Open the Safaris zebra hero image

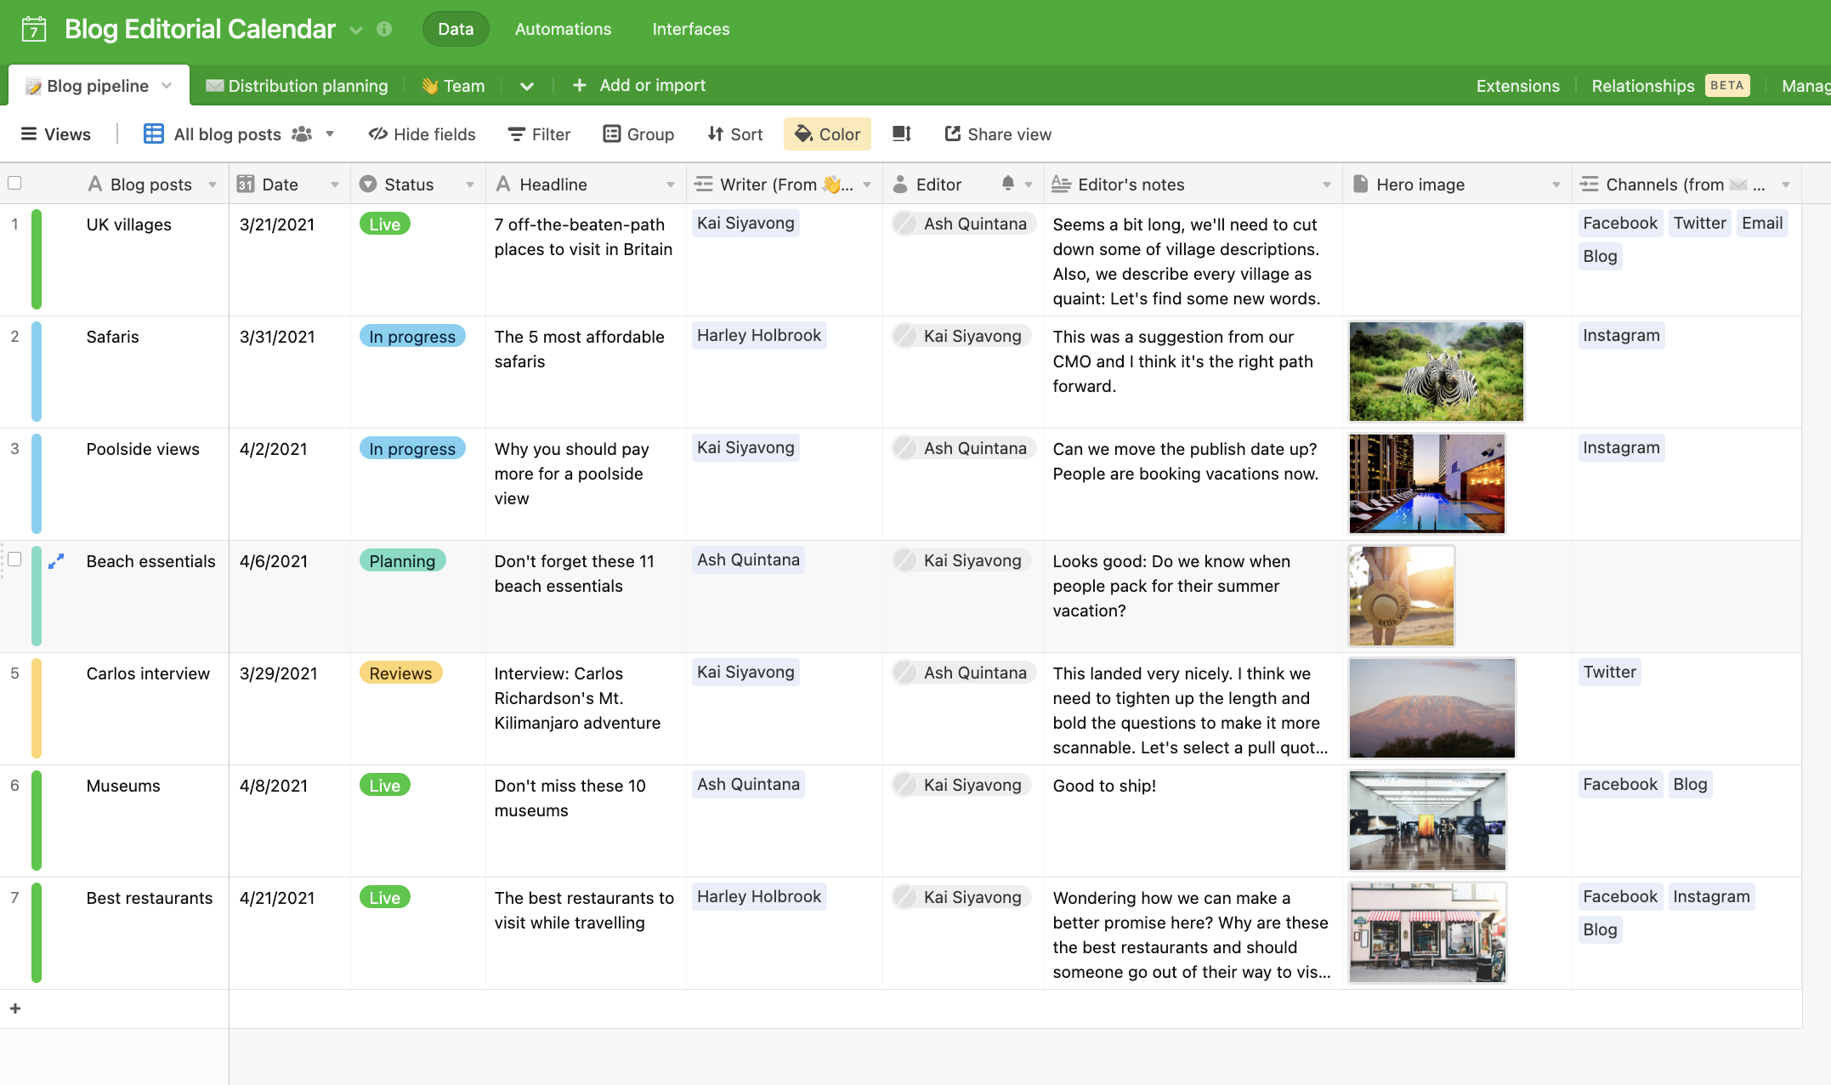point(1436,372)
